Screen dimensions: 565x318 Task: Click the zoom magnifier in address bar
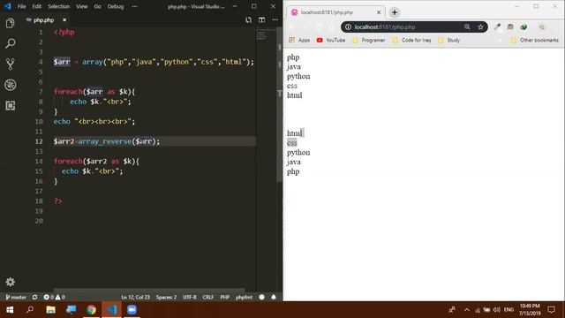467,27
